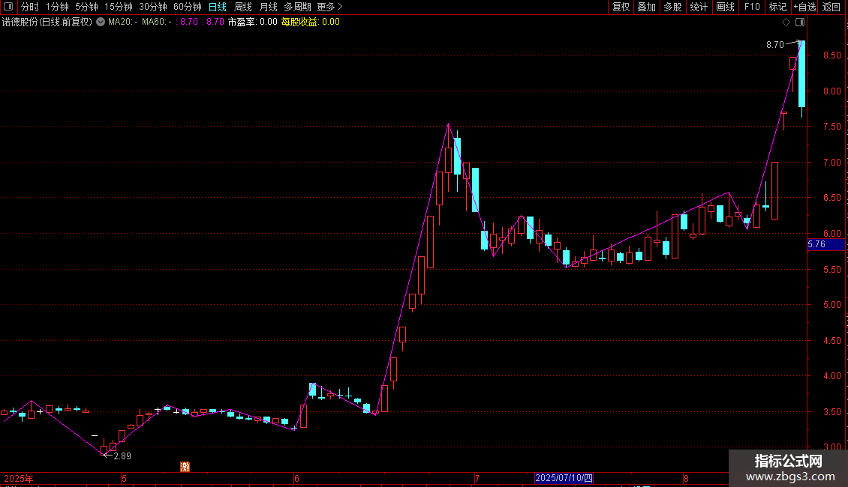The height and width of the screenshot is (487, 848).
Task: Switch to 月线 monthly chart
Action: [268, 7]
